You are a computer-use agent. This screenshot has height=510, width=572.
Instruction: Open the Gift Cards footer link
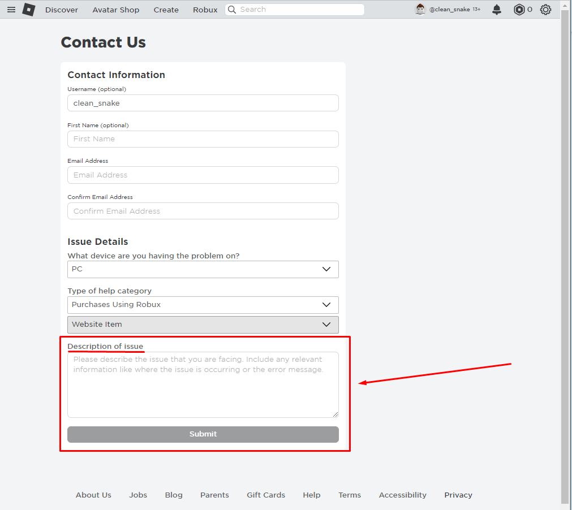pyautogui.click(x=266, y=495)
